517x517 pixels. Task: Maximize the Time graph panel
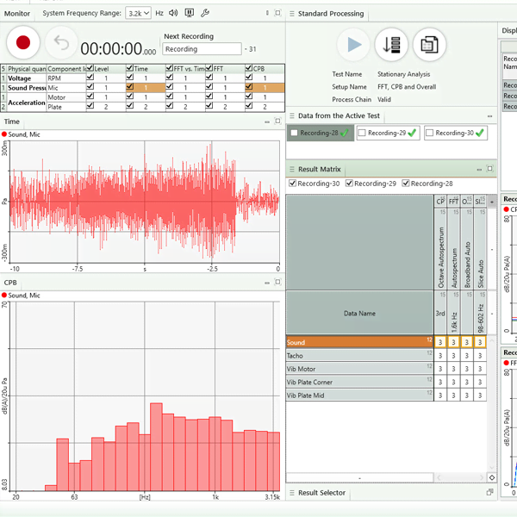[277, 121]
